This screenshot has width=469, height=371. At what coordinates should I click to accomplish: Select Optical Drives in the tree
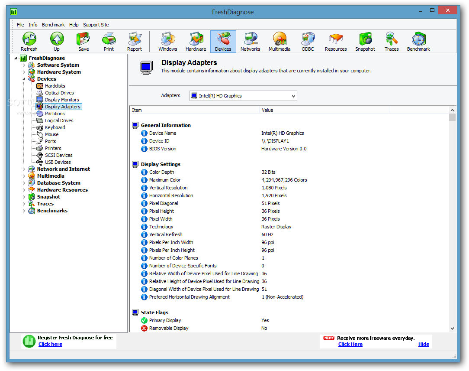[59, 93]
